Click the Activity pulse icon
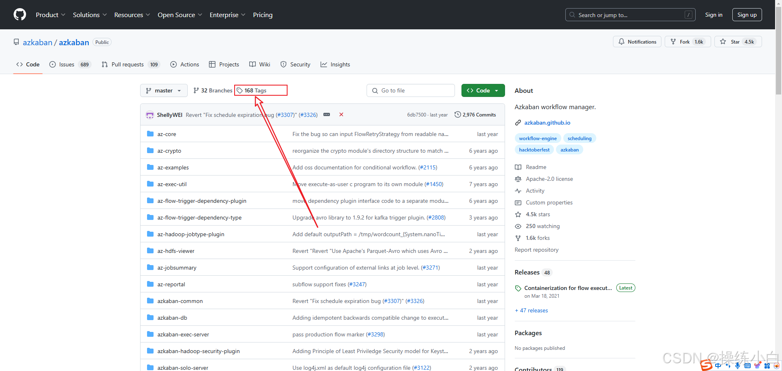 (x=518, y=191)
